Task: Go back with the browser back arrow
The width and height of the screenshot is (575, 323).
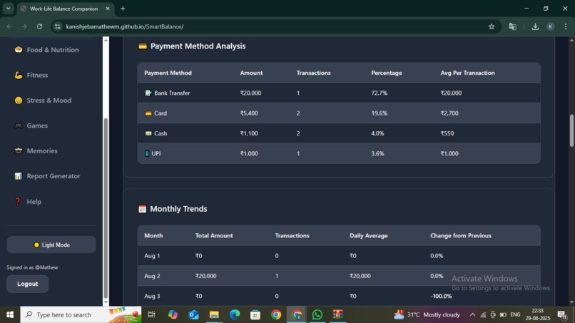Action: point(9,26)
